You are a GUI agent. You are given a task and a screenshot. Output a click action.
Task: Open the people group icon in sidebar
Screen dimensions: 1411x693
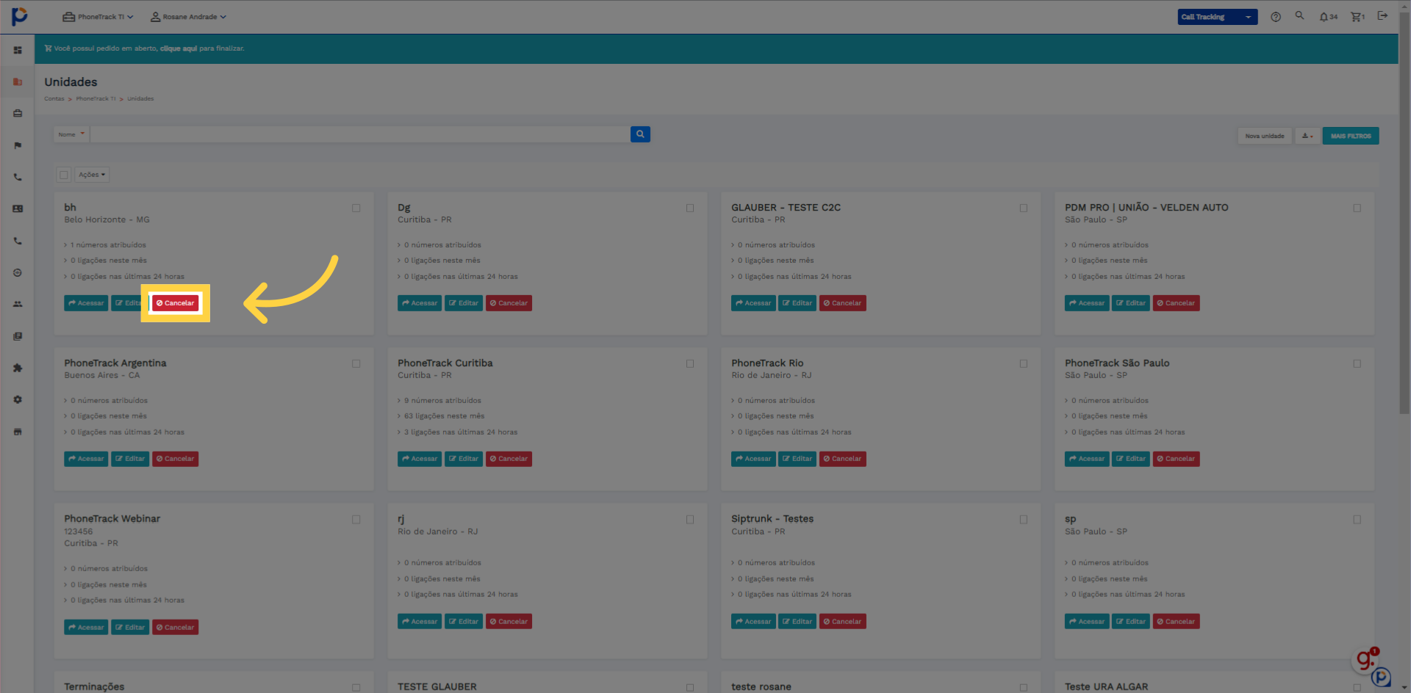pyautogui.click(x=18, y=304)
